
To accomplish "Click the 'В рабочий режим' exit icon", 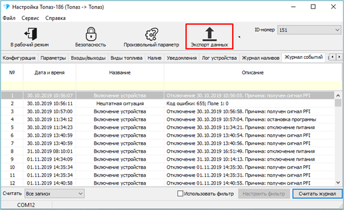I will coord(31,34).
